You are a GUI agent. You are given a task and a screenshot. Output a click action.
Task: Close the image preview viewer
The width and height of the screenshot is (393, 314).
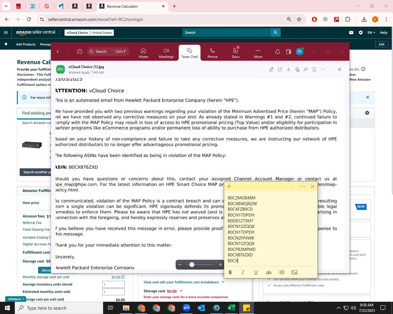click(340, 69)
